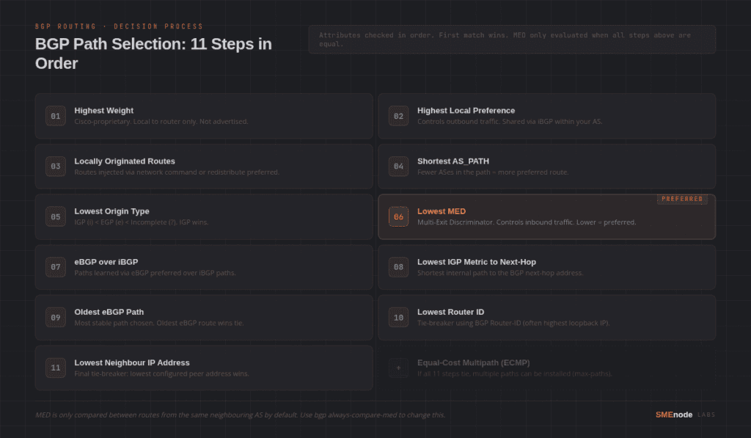Select the Equal-Cost Multipath (ECMP) title

click(x=473, y=362)
